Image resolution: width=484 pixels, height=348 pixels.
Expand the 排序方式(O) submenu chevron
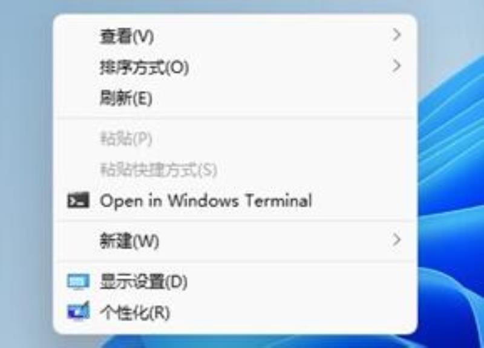tap(397, 66)
